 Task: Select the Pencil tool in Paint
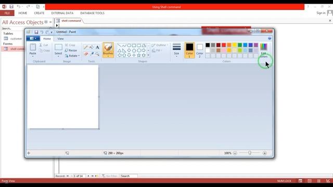click(x=85, y=47)
